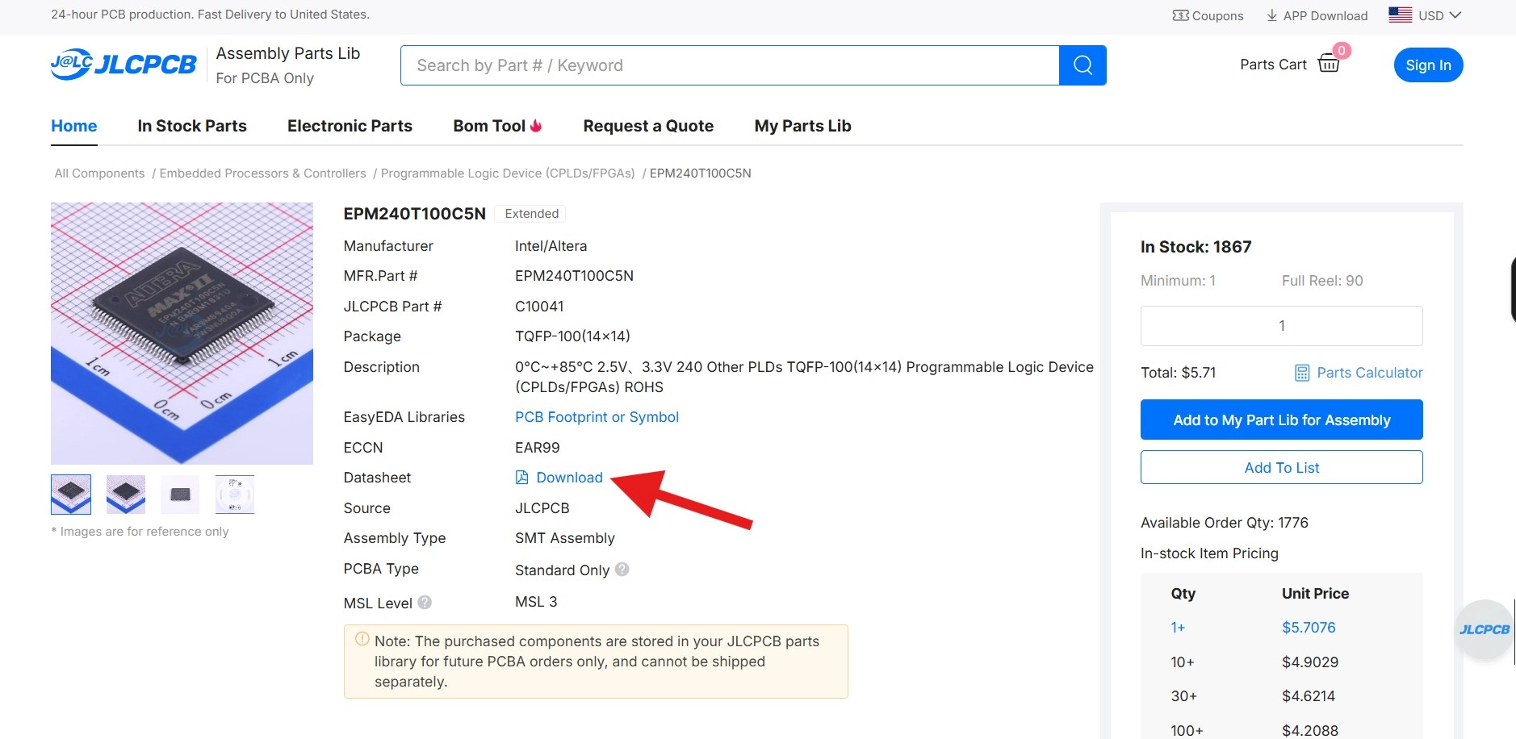This screenshot has height=739, width=1516.
Task: Click the JLCPCB part number C10041
Action: pyautogui.click(x=539, y=307)
